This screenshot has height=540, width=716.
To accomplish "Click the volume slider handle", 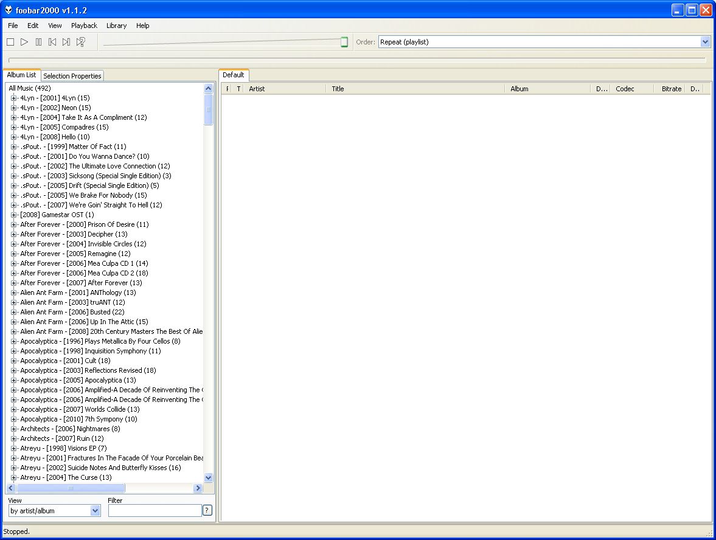I will coord(344,42).
